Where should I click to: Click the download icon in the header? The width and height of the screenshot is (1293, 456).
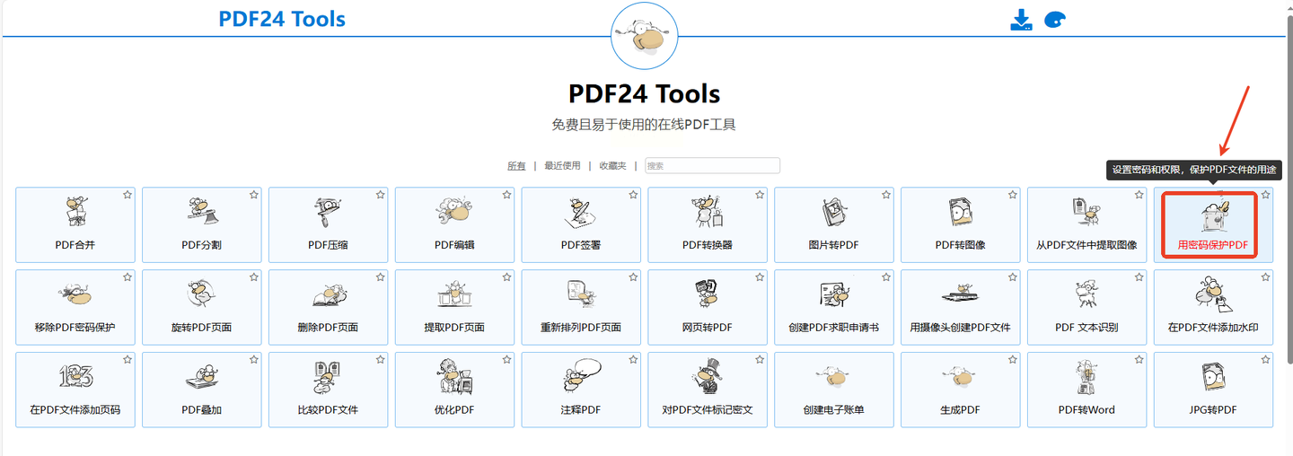[x=1021, y=20]
